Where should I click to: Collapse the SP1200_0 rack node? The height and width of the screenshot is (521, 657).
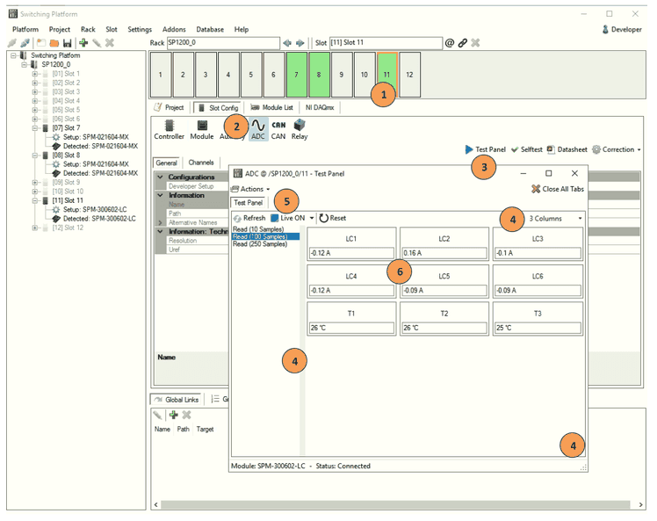point(25,64)
